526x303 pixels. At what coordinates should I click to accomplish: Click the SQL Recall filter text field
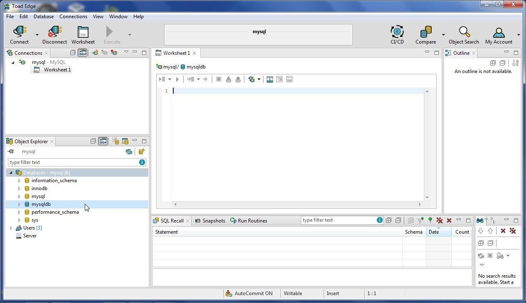(x=339, y=220)
